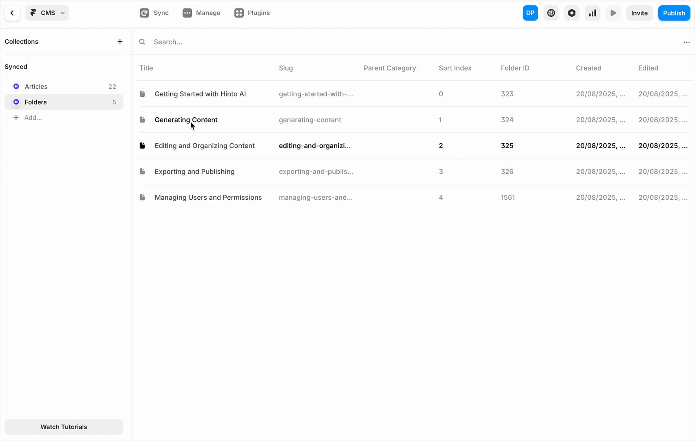
Task: Click page icon for Editing and Organizing Content
Action: 142,145
